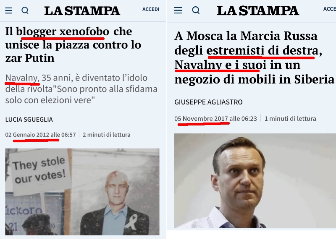Click '2 minuti di lettura' label
The height and width of the screenshot is (240, 336).
[107, 135]
